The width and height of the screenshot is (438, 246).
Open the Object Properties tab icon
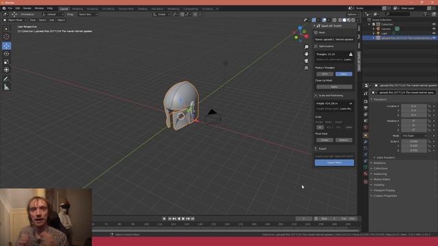tap(365, 135)
